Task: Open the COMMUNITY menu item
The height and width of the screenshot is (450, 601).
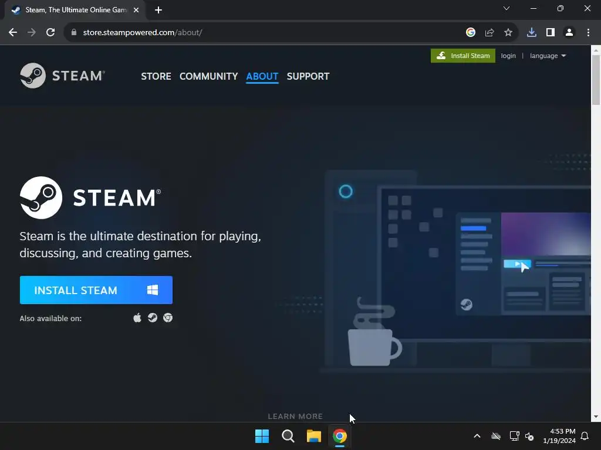Action: coord(208,76)
